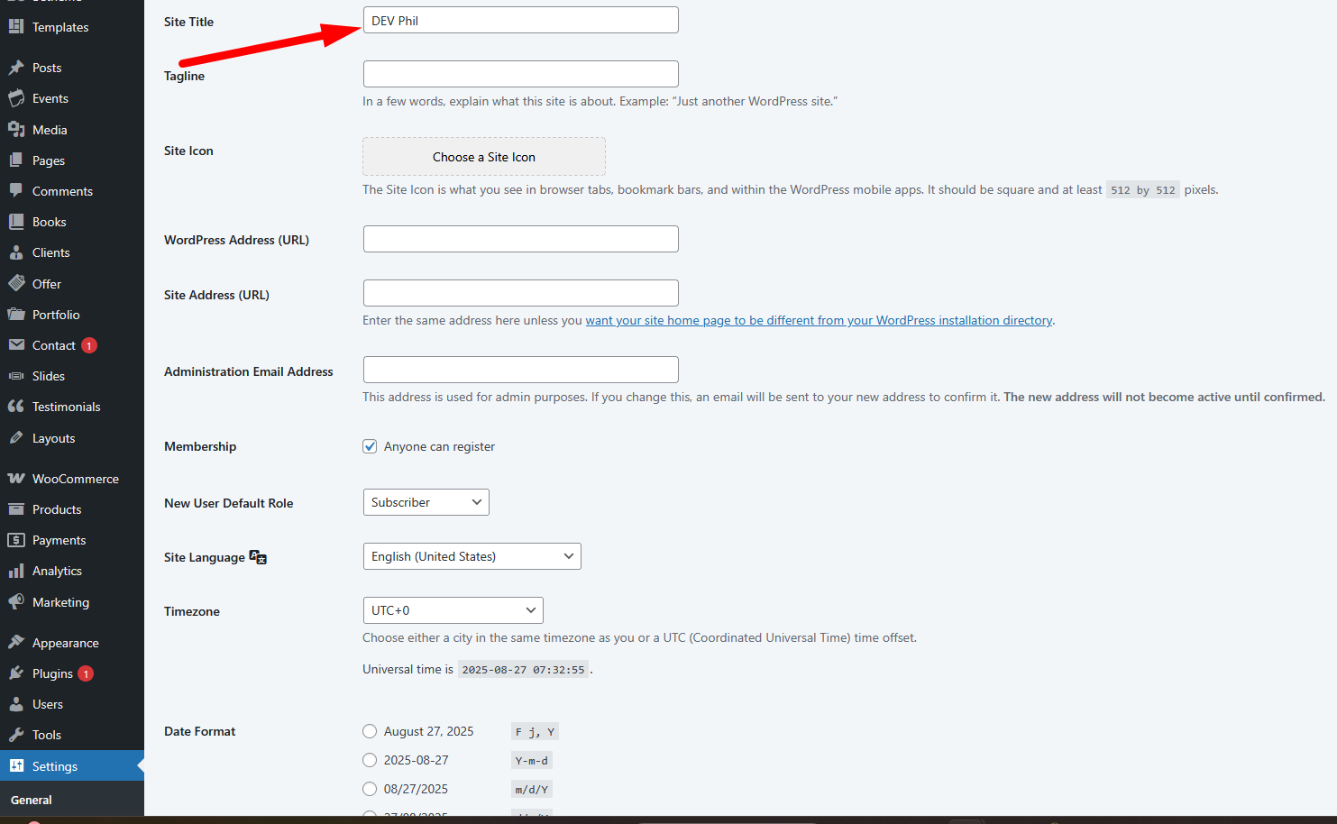Click the Templates sidebar icon
The height and width of the screenshot is (824, 1337).
(16, 27)
